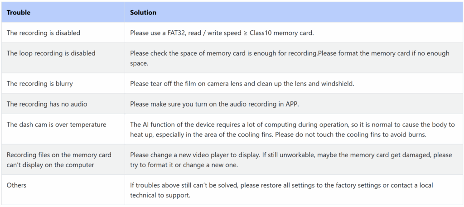This screenshot has width=464, height=207.
Task: Click the '≥' symbol in first solution
Action: 245,33
